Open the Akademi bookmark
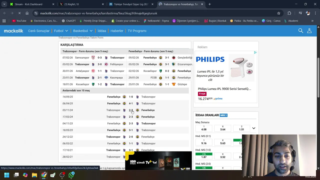Screen dimensions: 320x180 pos(291,21)
